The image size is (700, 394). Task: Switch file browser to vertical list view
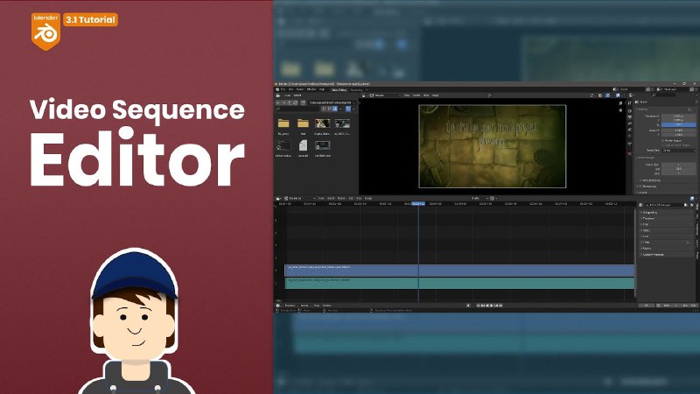[325, 109]
